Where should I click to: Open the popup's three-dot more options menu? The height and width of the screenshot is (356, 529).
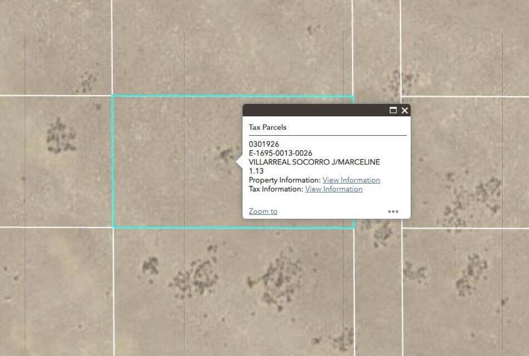(393, 211)
